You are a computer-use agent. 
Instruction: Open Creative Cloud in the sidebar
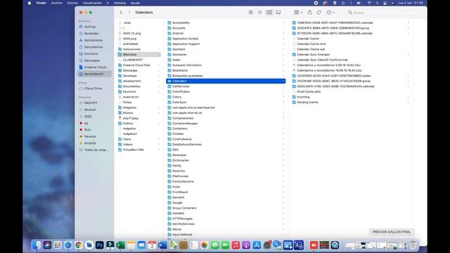pyautogui.click(x=96, y=67)
